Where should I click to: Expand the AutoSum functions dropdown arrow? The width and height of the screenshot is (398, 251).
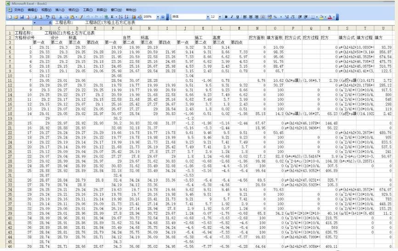tap(116, 17)
